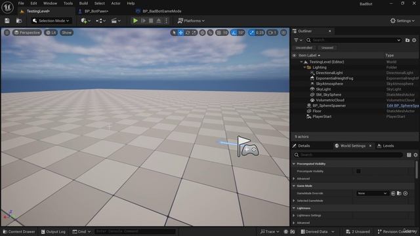Choose the Scale tool
Screen dimensions: 420x236
pos(194,33)
